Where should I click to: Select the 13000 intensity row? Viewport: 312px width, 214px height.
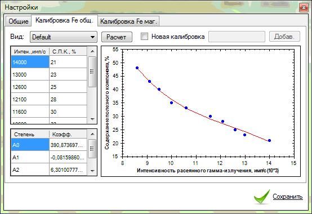coord(49,74)
